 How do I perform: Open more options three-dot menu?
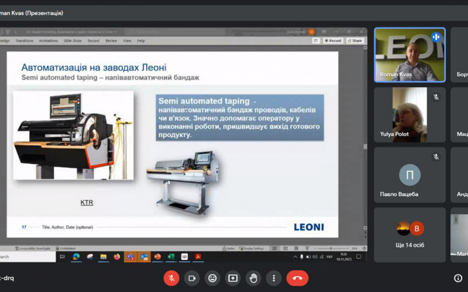(274, 279)
